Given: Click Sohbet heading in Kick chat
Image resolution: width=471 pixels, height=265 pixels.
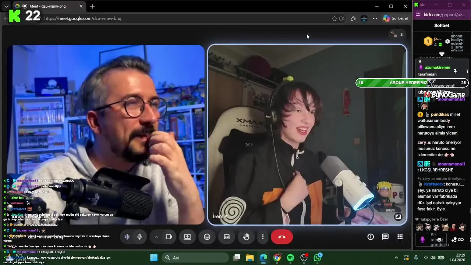Looking at the screenshot, I should point(442,25).
